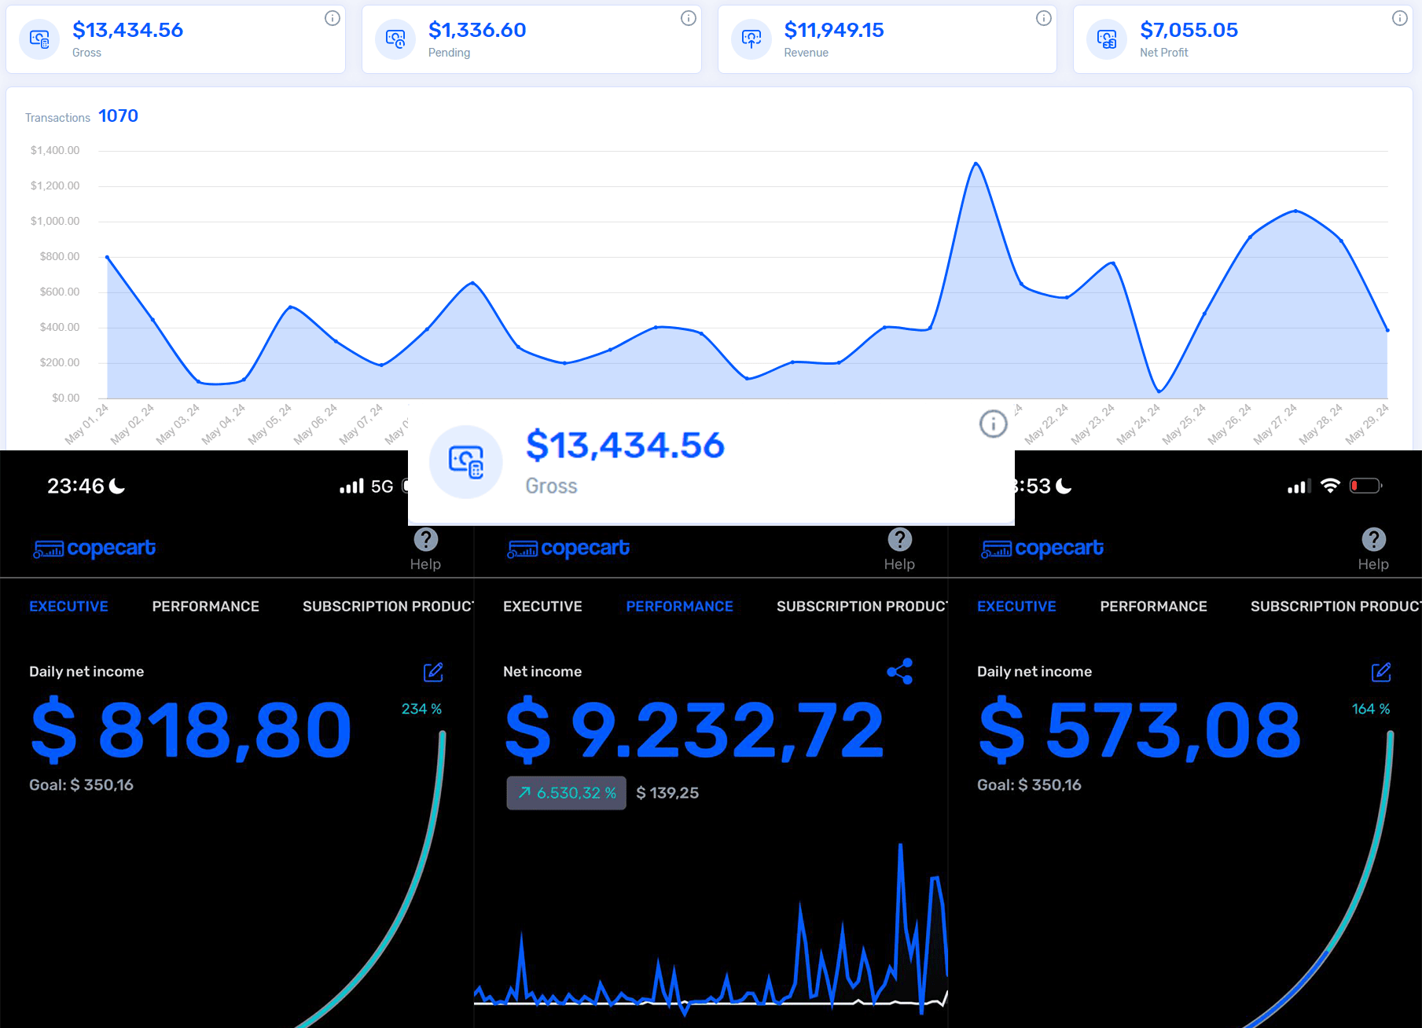Click the Transactions 1070 count
The width and height of the screenshot is (1422, 1028).
[x=118, y=116]
